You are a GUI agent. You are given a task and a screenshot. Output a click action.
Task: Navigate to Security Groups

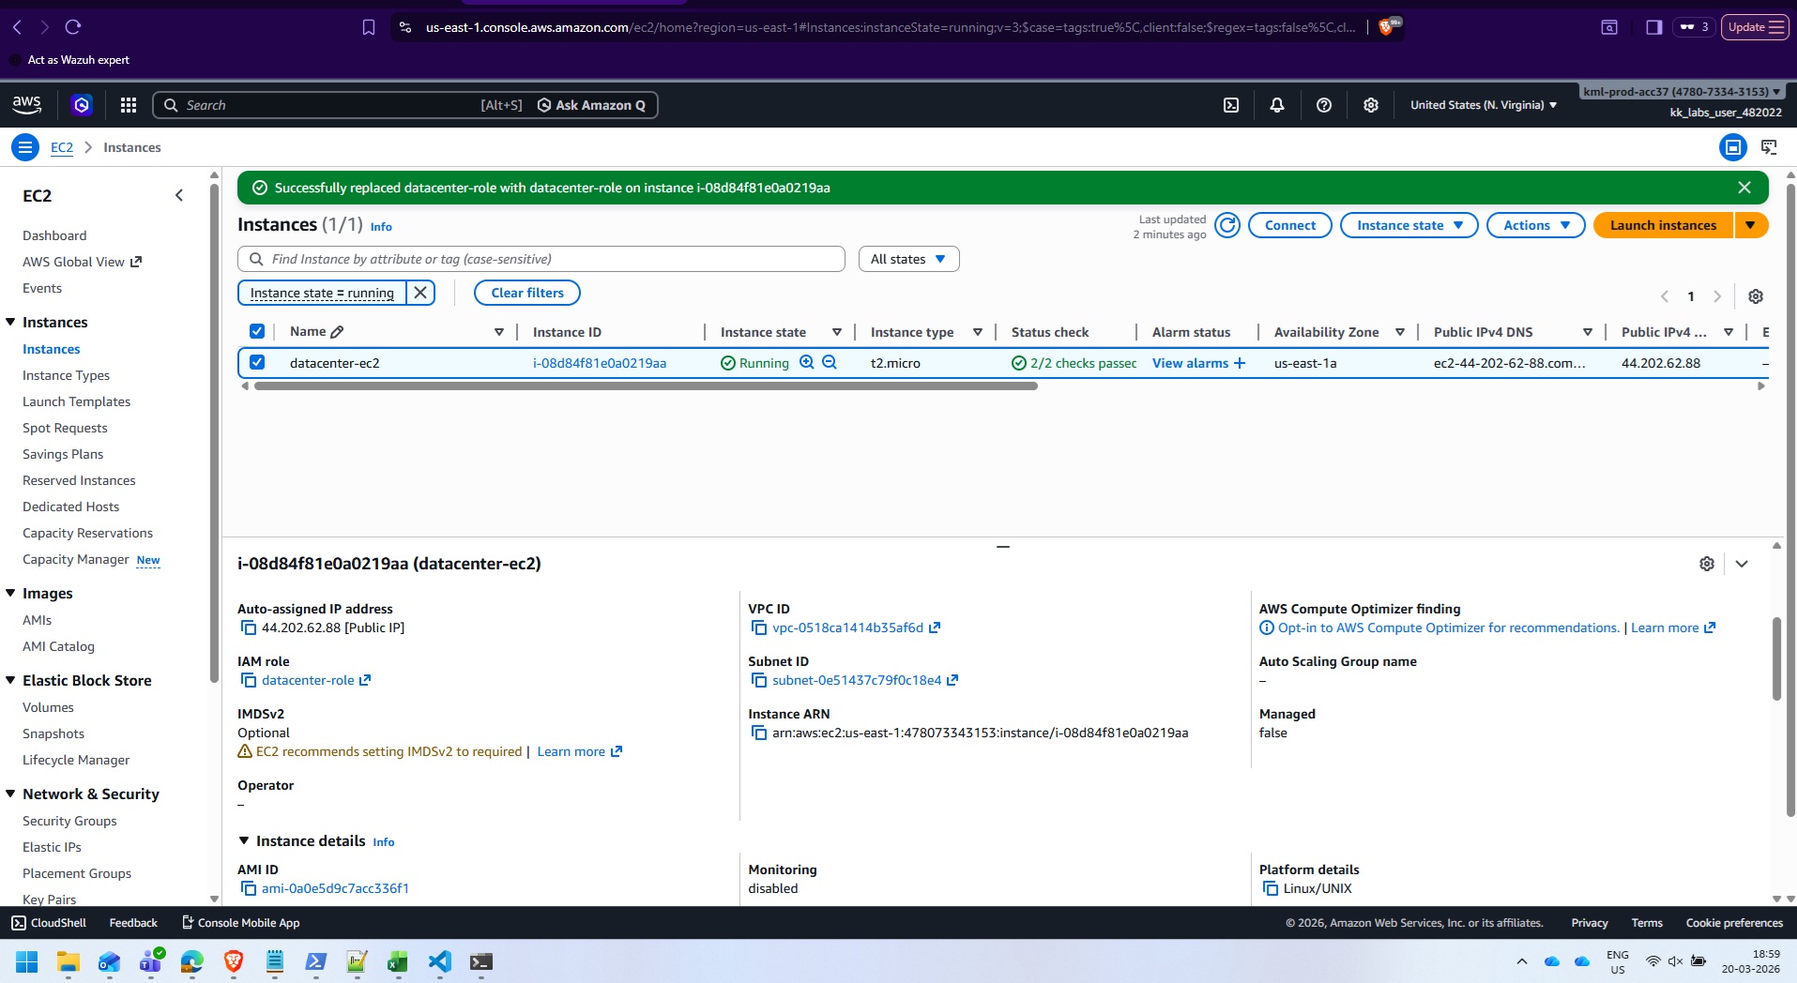coord(69,821)
